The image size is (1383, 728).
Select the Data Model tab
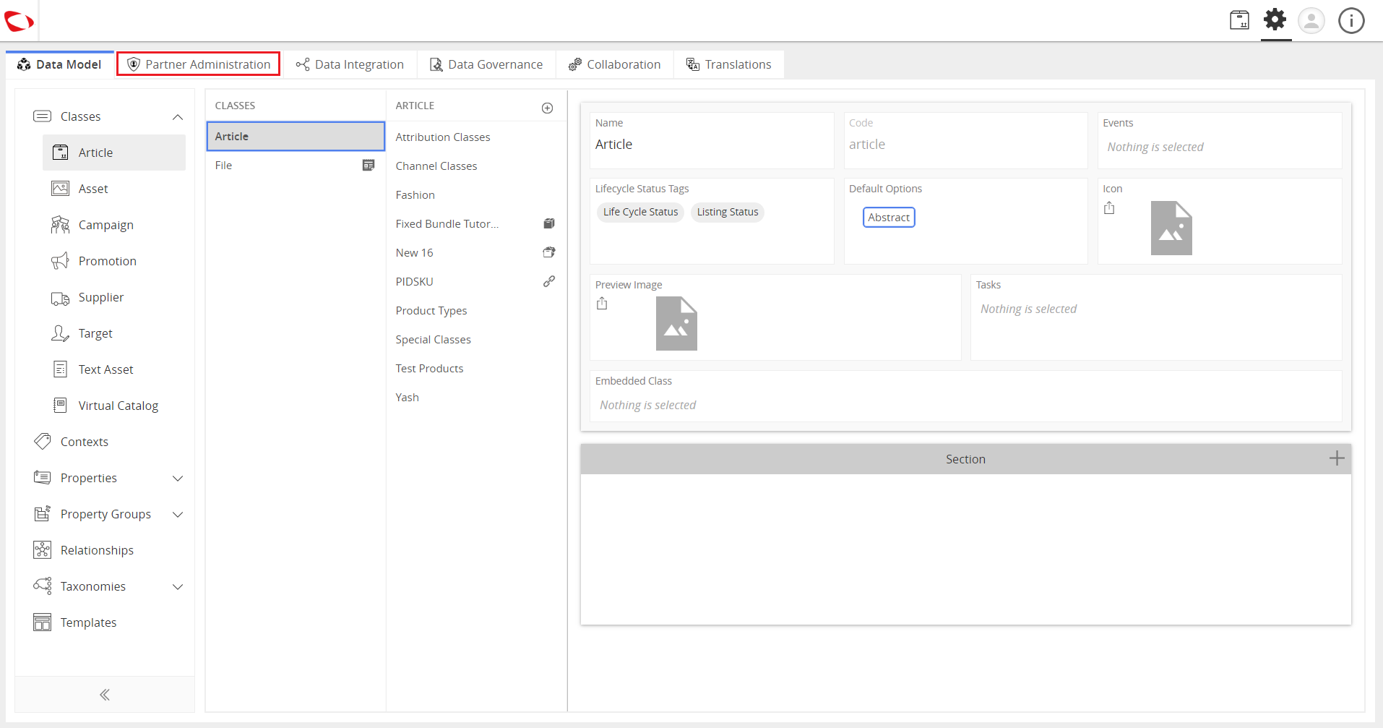click(x=59, y=64)
